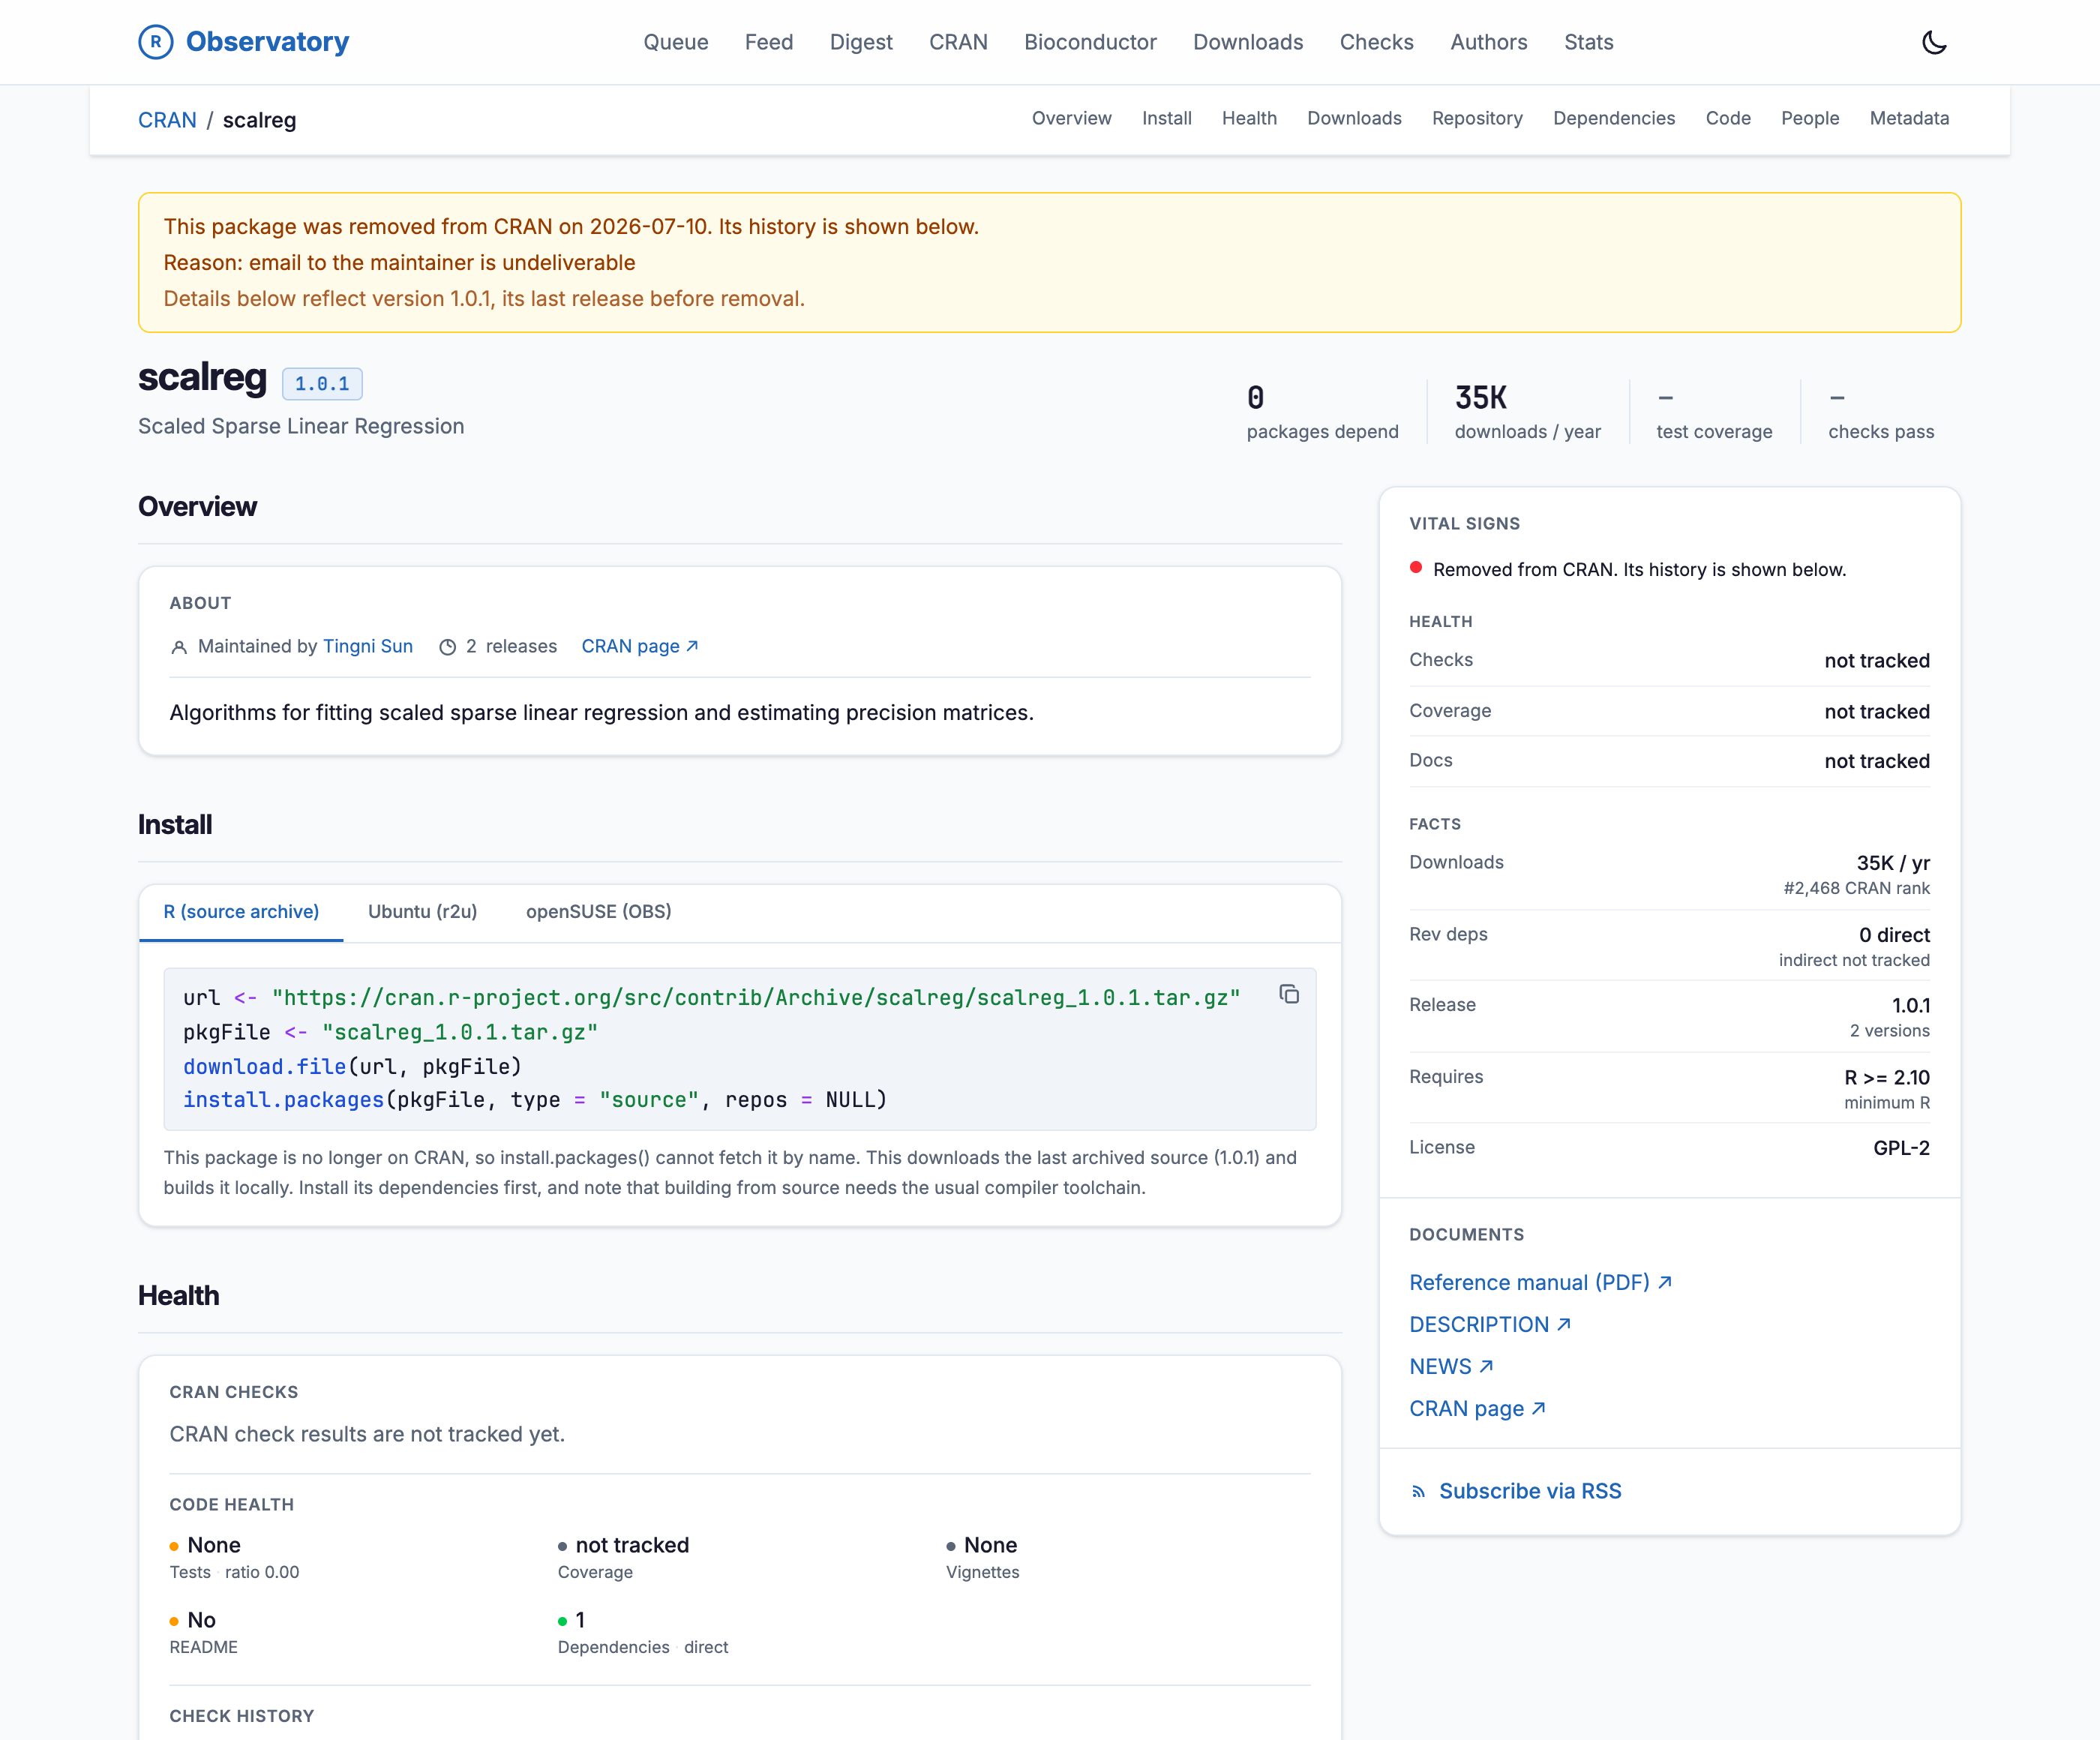The height and width of the screenshot is (1740, 2100).
Task: Open the Reference manual (PDF) link
Action: click(x=1540, y=1283)
